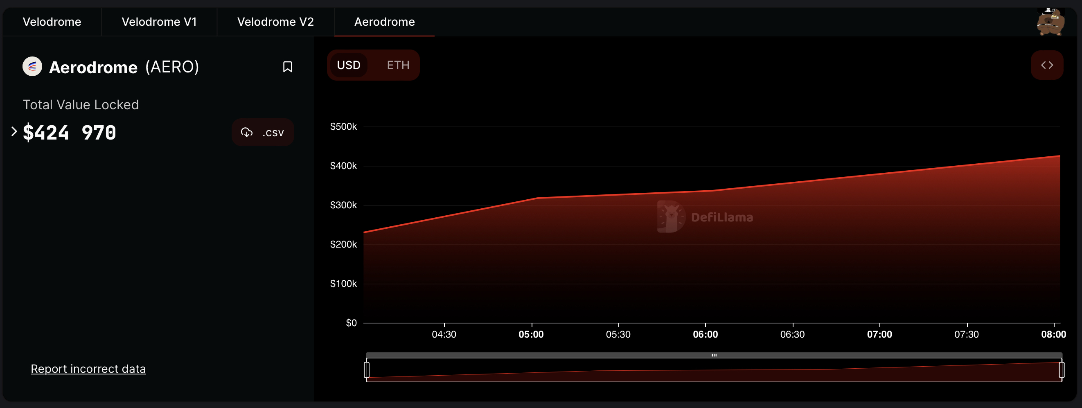Click the 05:00 time axis label
Screen dimensions: 1082x408
click(531, 334)
